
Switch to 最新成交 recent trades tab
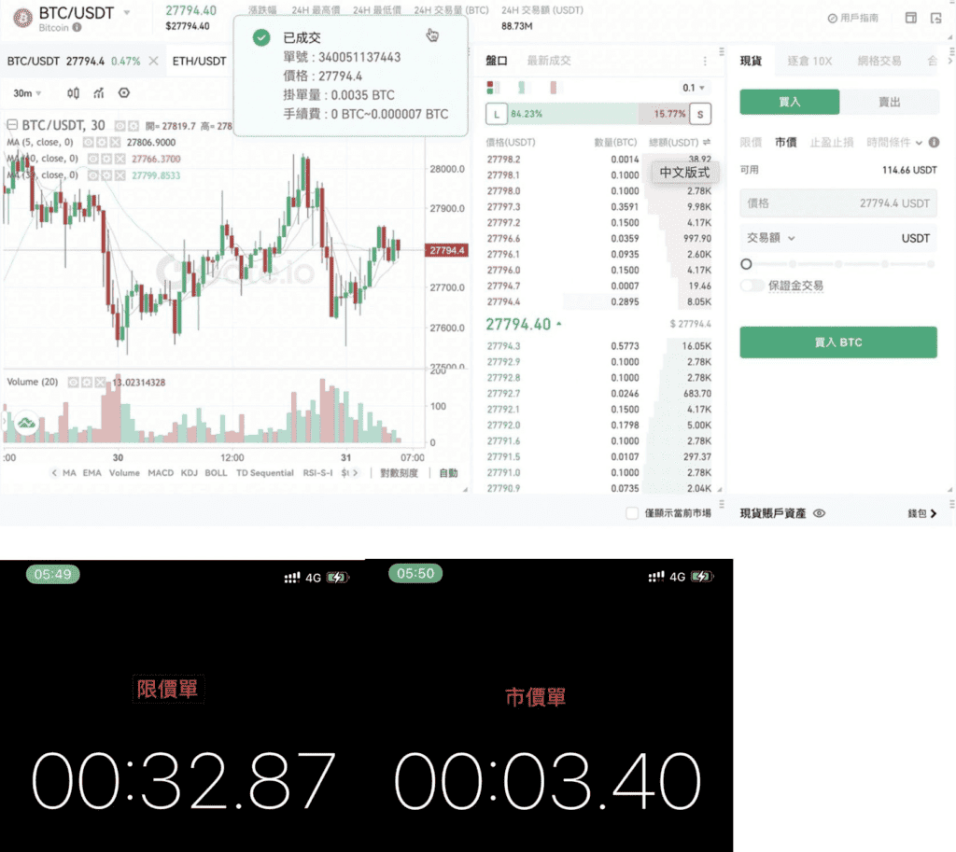tap(549, 61)
